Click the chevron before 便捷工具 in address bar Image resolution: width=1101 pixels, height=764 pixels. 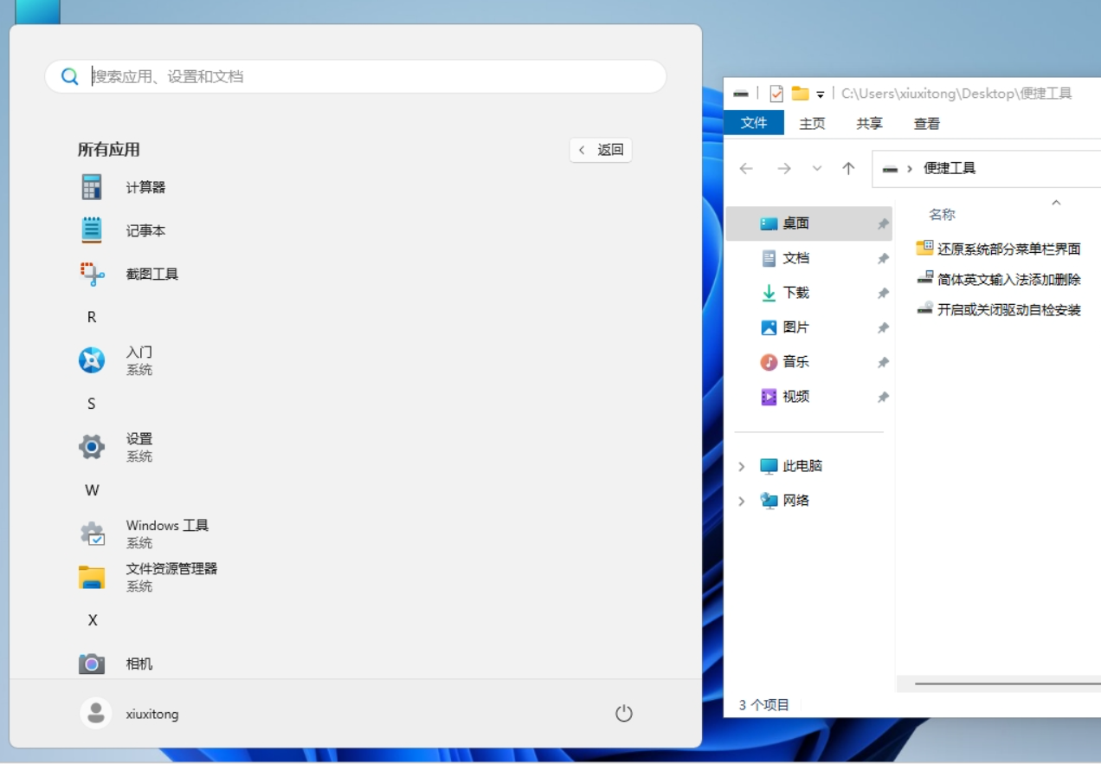click(x=910, y=169)
